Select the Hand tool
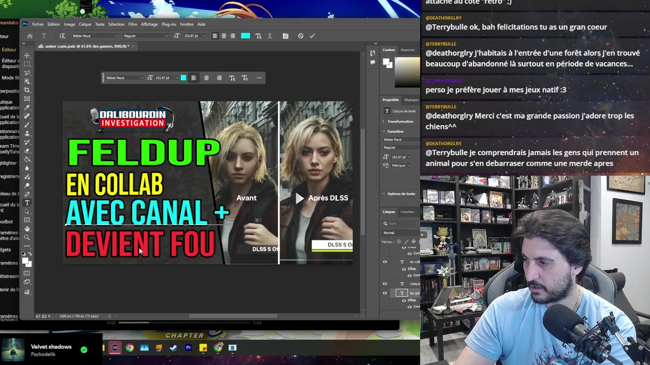 click(x=27, y=229)
